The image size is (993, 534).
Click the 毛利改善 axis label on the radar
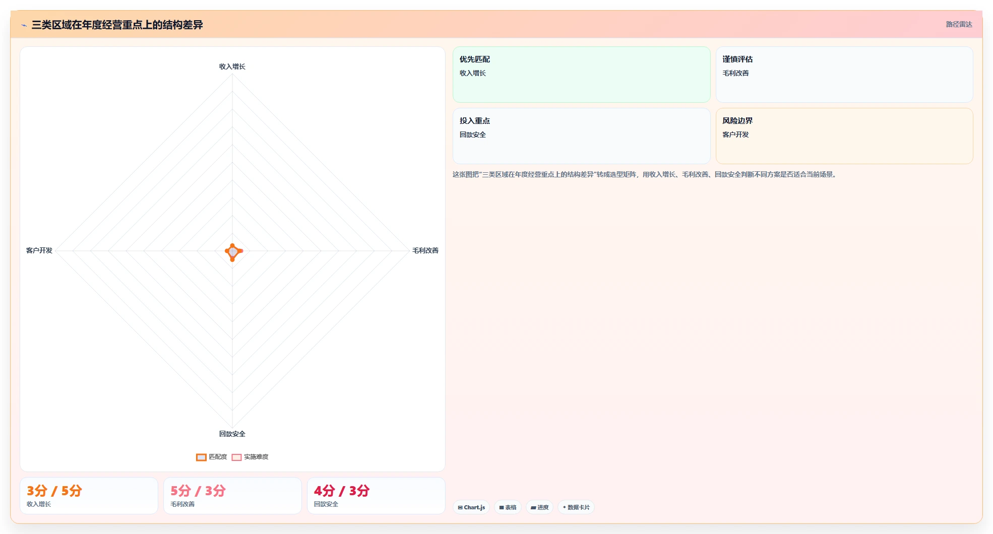(x=425, y=250)
